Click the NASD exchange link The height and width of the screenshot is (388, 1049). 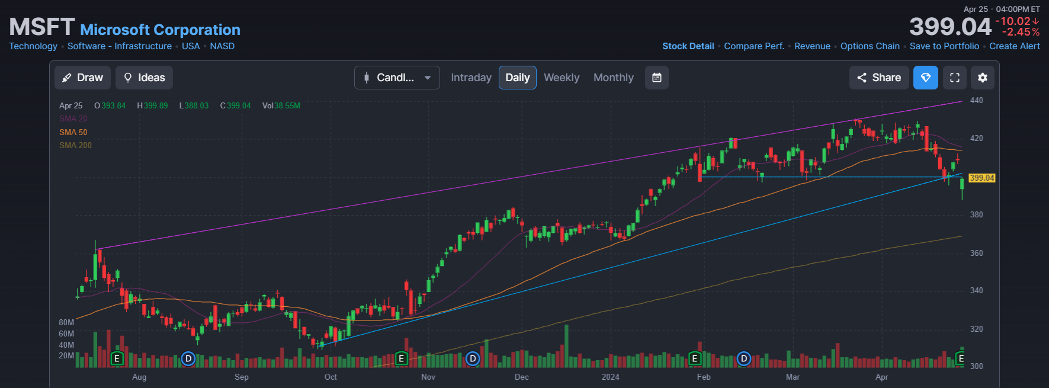222,46
